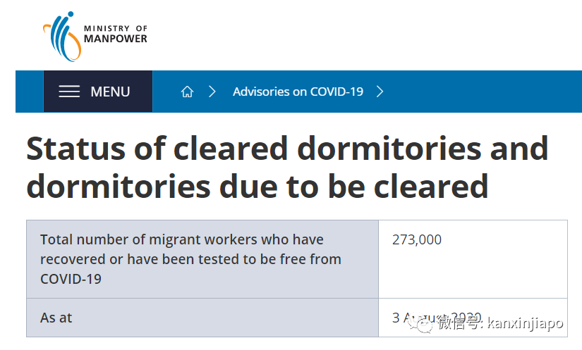Click the WeChat watermark icon
The width and height of the screenshot is (582, 350).
425,323
